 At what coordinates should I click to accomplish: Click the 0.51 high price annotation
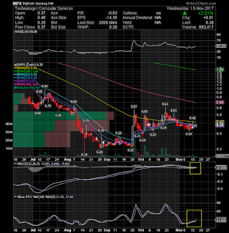pos(174,110)
